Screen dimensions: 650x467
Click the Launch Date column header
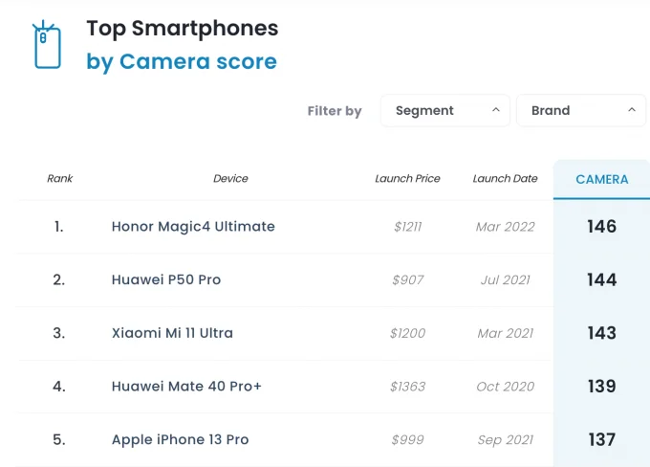(505, 179)
